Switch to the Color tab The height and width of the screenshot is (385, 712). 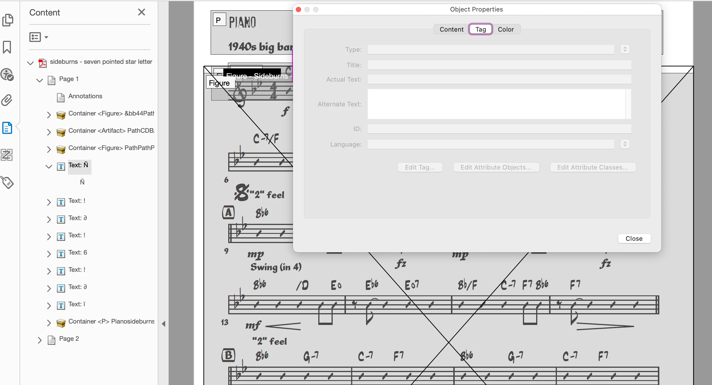point(505,29)
